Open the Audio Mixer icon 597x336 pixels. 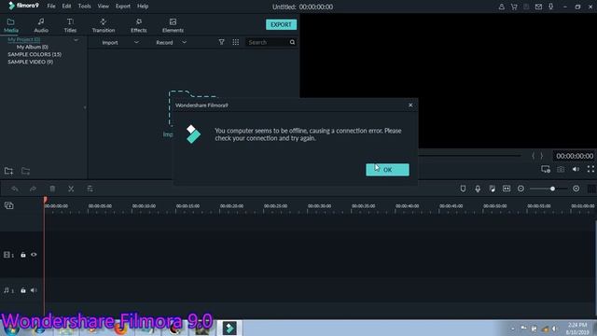492,189
